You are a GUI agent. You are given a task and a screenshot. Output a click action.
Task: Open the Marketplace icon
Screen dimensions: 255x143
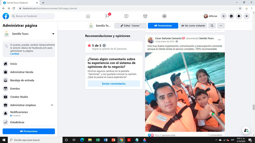pyautogui.click(x=145, y=16)
